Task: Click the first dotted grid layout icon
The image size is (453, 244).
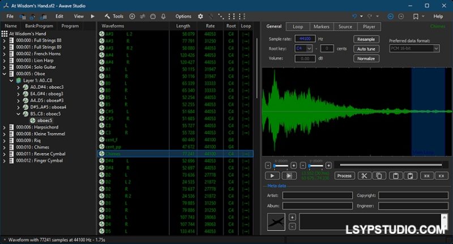Action: tap(232, 16)
